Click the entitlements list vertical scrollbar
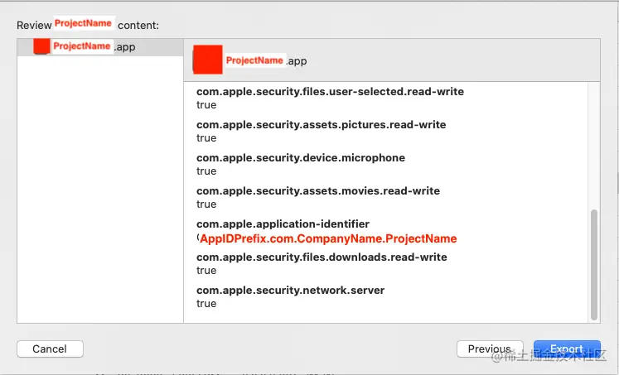The image size is (619, 375). coord(594,265)
